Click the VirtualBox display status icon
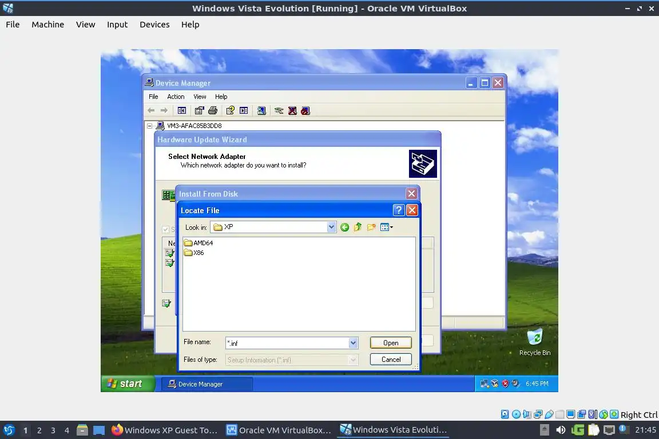Screen dimensions: 659x439 [570, 414]
